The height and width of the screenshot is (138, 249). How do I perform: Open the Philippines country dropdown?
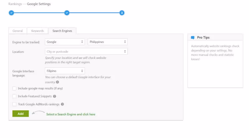[108, 42]
